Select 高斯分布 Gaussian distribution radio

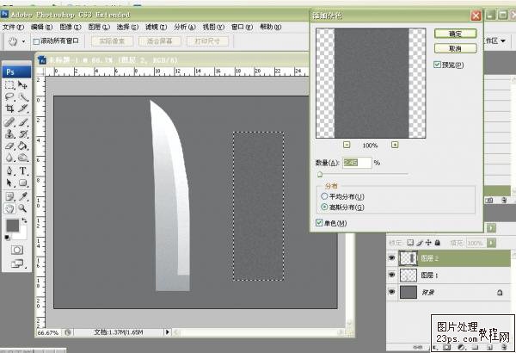tap(324, 207)
